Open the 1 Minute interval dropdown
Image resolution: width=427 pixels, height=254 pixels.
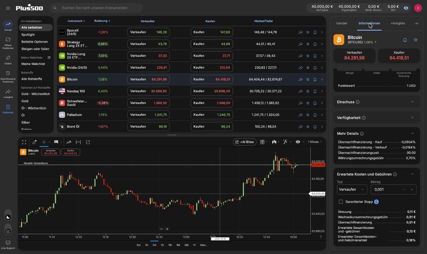click(315, 142)
